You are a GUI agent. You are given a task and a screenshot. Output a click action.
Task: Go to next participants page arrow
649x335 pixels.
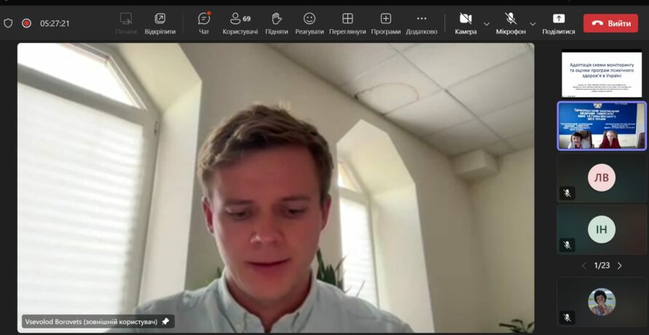(x=620, y=266)
